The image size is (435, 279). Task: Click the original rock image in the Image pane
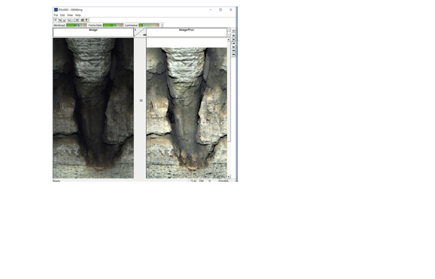[x=93, y=108]
